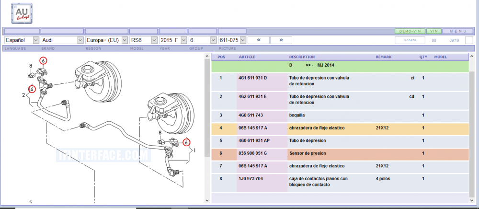
Task: Click position number 2 in the parts table
Action: click(221, 96)
